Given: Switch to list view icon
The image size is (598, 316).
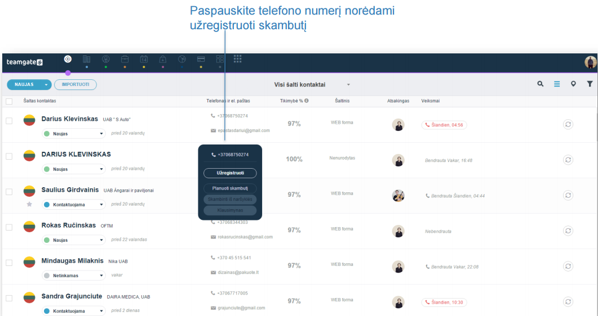Looking at the screenshot, I should [x=557, y=84].
